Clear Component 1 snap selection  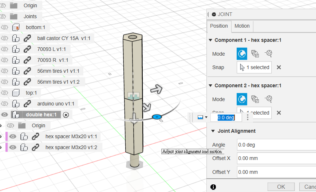point(279,67)
